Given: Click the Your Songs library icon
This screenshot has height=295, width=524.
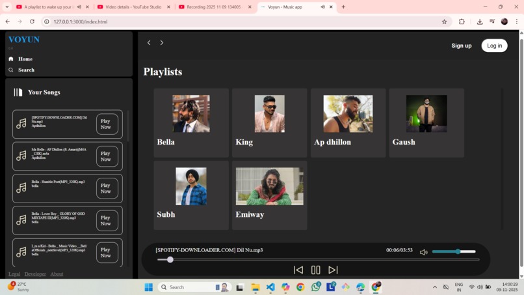Looking at the screenshot, I should pos(18,92).
